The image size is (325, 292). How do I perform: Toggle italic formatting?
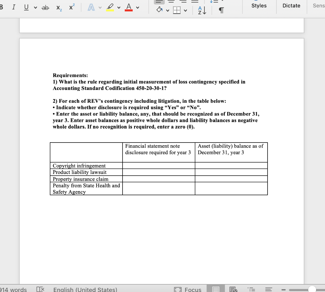point(14,7)
